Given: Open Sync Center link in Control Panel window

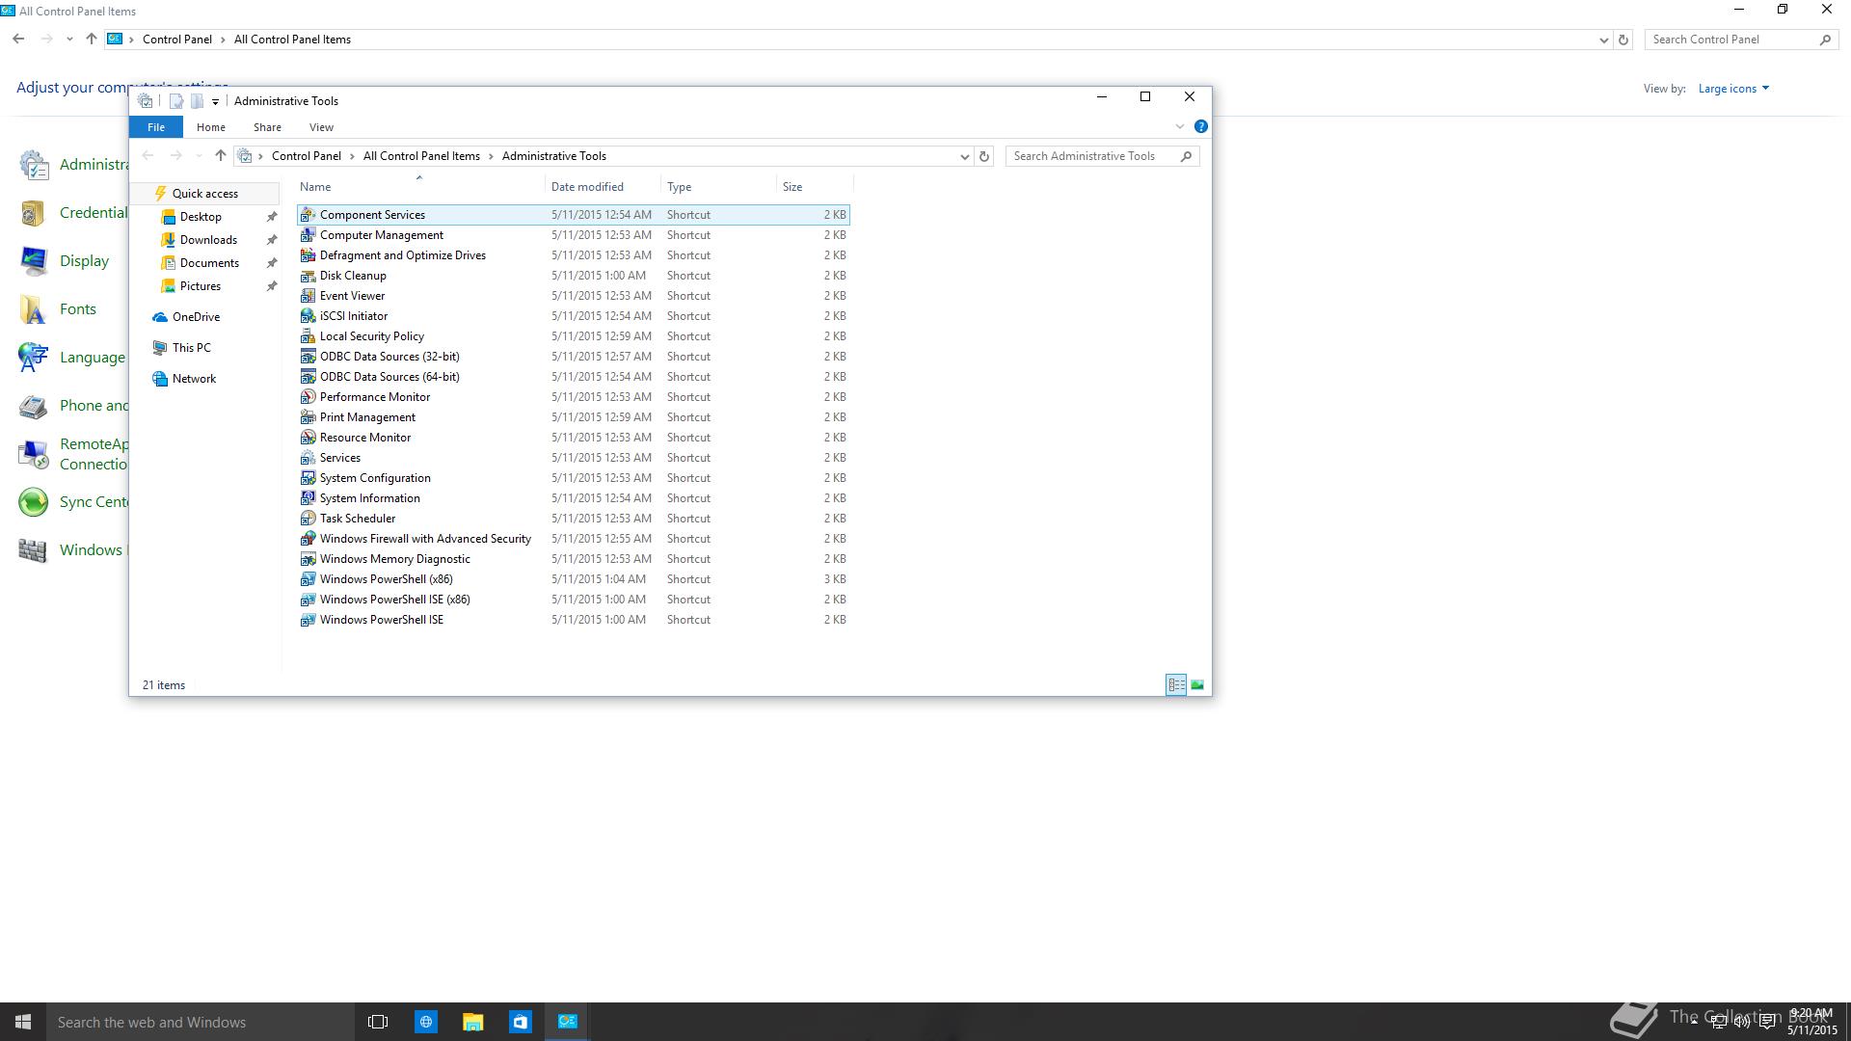Looking at the screenshot, I should [94, 502].
